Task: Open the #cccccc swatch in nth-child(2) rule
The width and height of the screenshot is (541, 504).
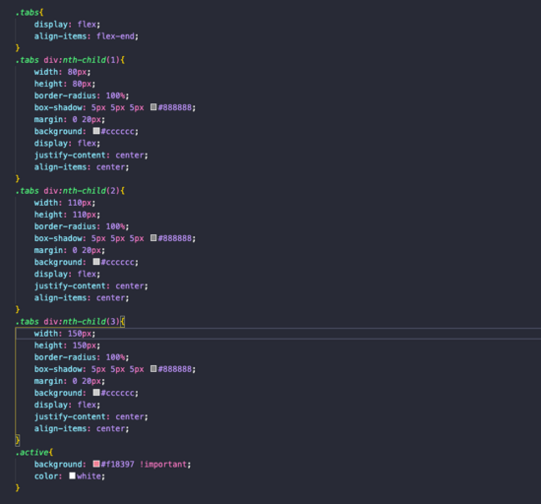Action: click(x=96, y=262)
